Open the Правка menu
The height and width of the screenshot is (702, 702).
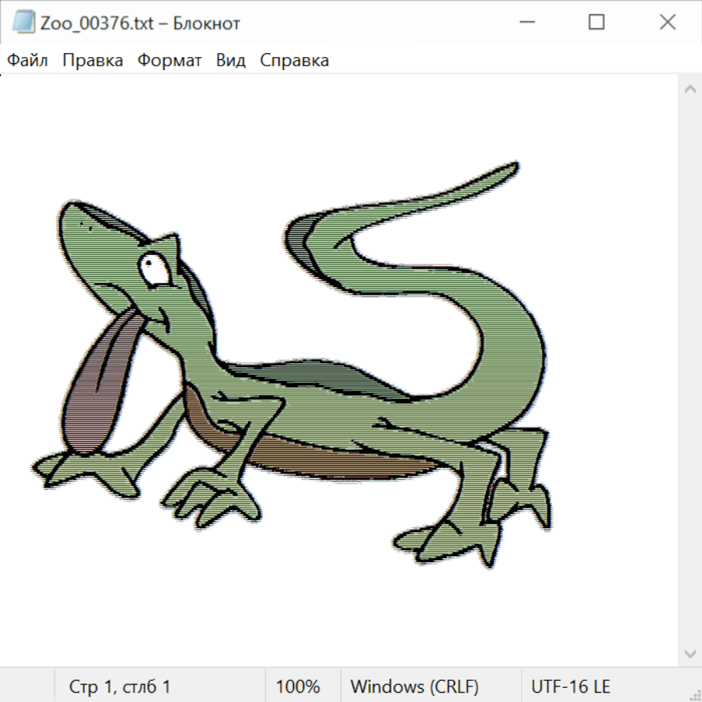click(92, 60)
